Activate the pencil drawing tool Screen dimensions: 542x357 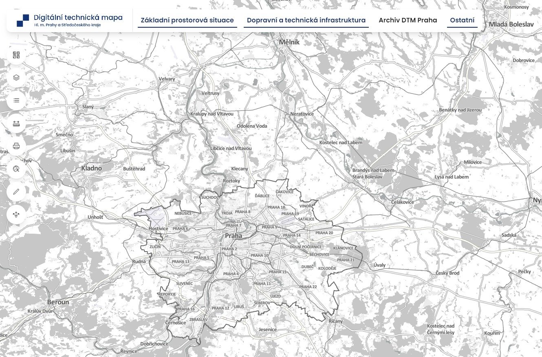(x=17, y=191)
